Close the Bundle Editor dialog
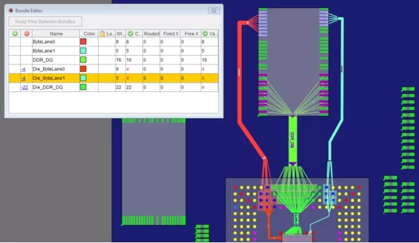Screen dimensions: 419x243 click(214, 11)
